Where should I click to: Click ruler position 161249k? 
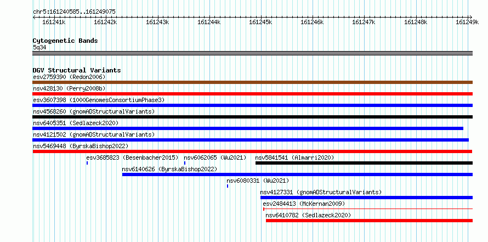468,22
